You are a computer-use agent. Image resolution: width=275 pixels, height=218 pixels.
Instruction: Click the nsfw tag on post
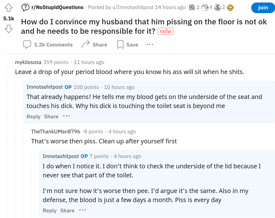point(166,31)
